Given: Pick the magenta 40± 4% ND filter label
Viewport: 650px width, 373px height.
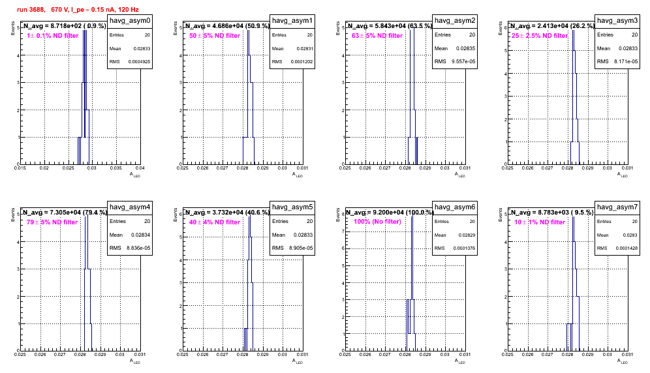Looking at the screenshot, I should (215, 222).
